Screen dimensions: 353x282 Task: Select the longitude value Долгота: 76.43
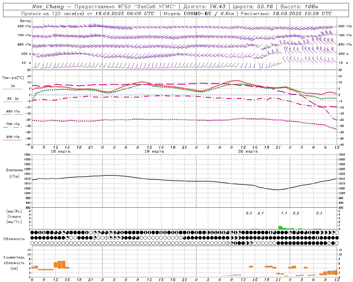tap(204, 7)
